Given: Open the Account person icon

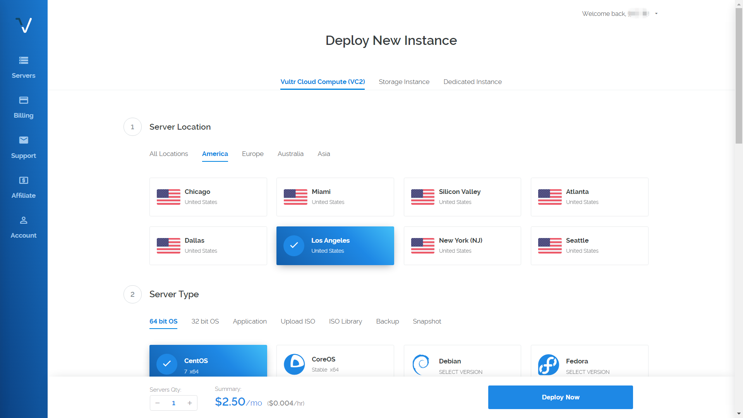Looking at the screenshot, I should pyautogui.click(x=24, y=220).
